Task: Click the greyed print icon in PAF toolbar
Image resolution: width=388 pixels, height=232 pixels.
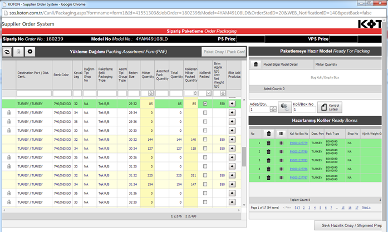Action: coord(18,52)
